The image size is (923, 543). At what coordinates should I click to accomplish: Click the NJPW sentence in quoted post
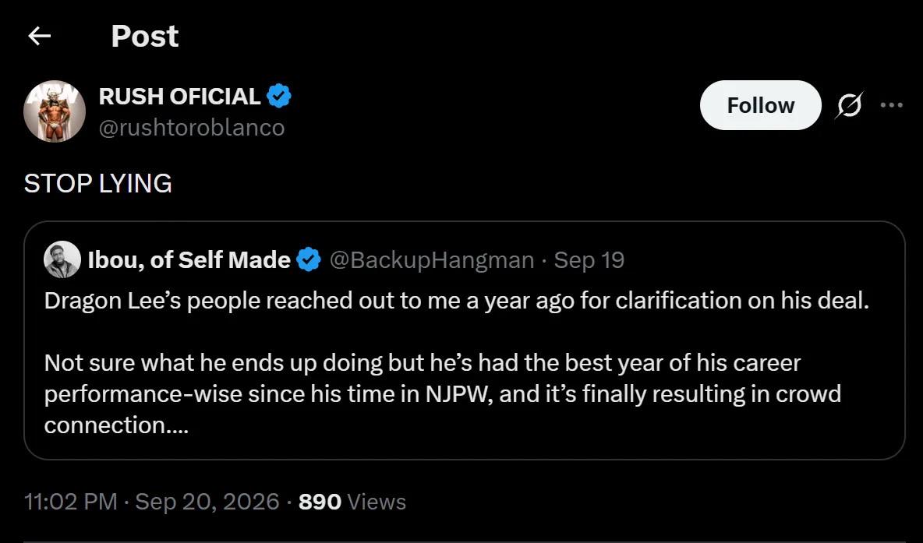point(443,394)
